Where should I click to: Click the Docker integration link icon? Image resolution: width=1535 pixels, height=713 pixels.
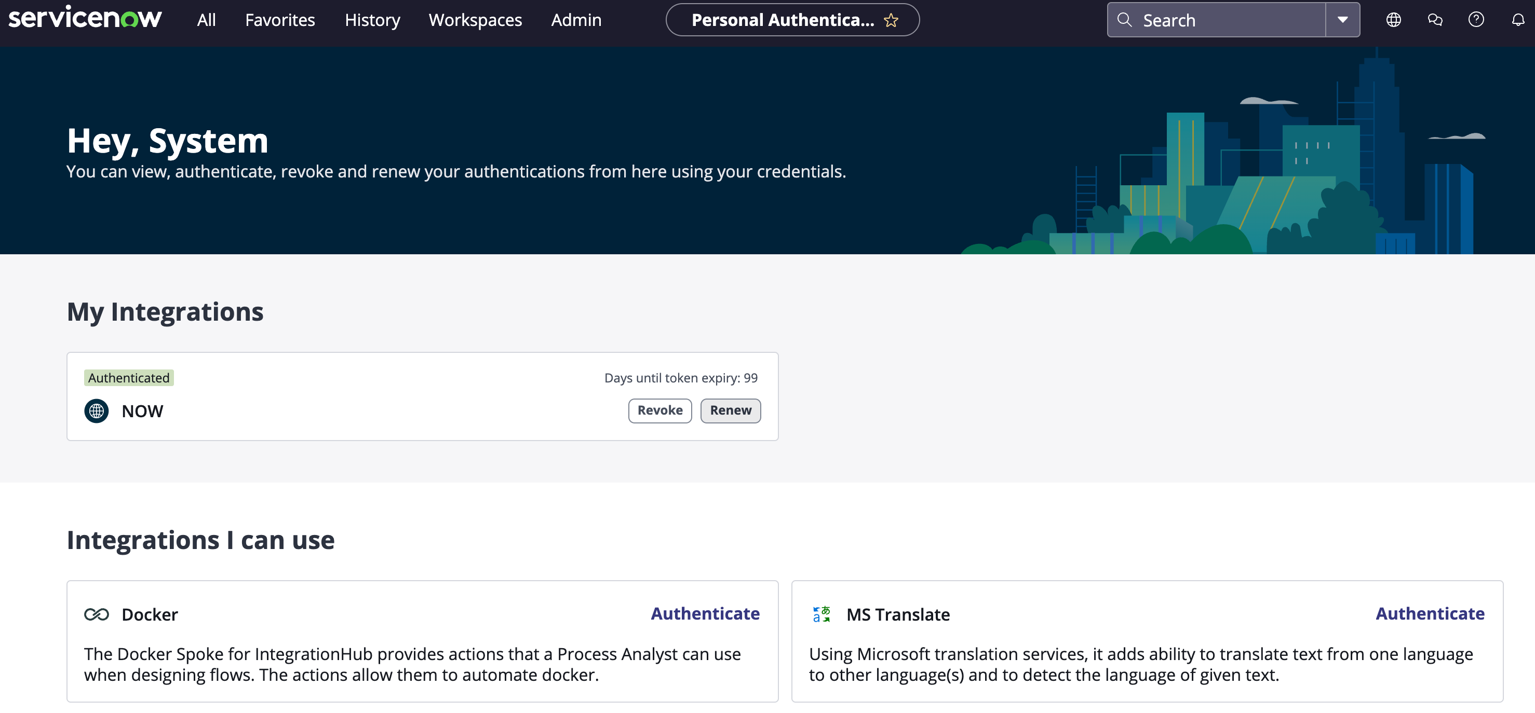(97, 614)
